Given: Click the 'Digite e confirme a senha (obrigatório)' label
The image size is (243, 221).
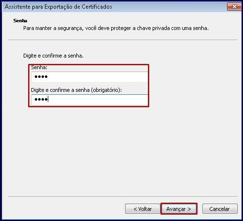Looking at the screenshot, I should pos(76,90).
